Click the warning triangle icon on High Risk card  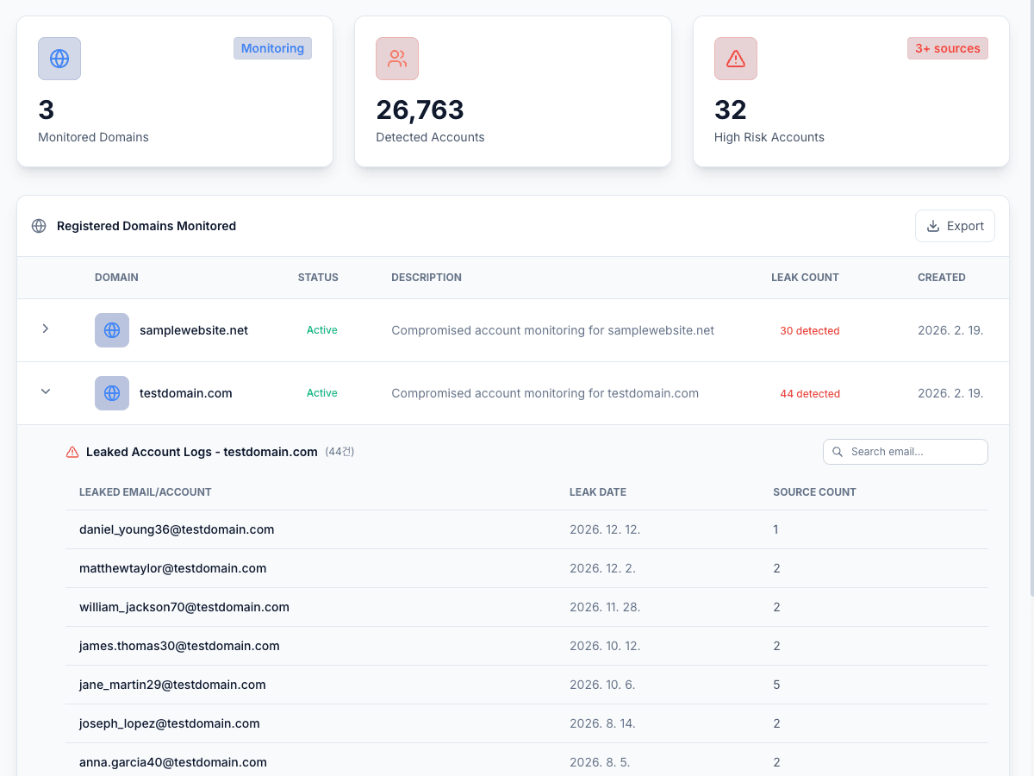[736, 59]
